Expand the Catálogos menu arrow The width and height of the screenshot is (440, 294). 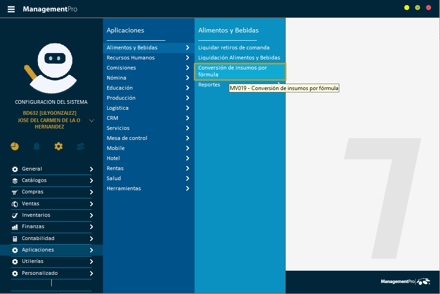(91, 181)
